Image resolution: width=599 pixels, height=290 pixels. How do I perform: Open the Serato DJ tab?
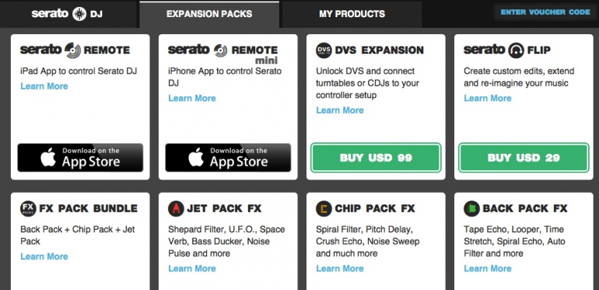pos(68,14)
